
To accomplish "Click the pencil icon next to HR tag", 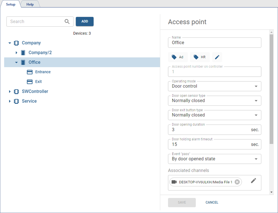I will pyautogui.click(x=217, y=57).
